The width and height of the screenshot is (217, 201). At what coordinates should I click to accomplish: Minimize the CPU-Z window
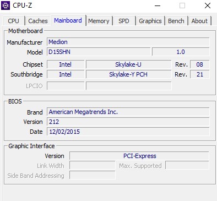pyautogui.click(x=158, y=6)
